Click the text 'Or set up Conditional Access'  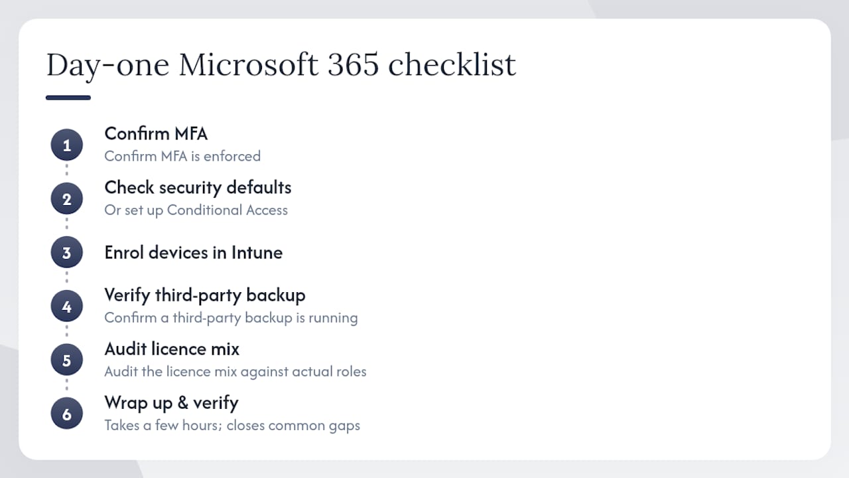click(196, 210)
